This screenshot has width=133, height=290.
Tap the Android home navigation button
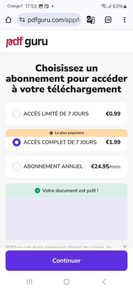coord(66,282)
